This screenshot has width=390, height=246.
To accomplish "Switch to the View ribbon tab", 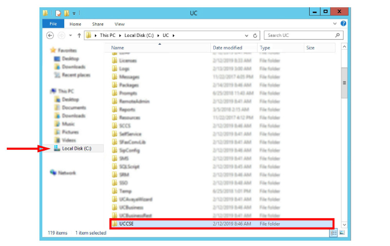I will [x=119, y=24].
